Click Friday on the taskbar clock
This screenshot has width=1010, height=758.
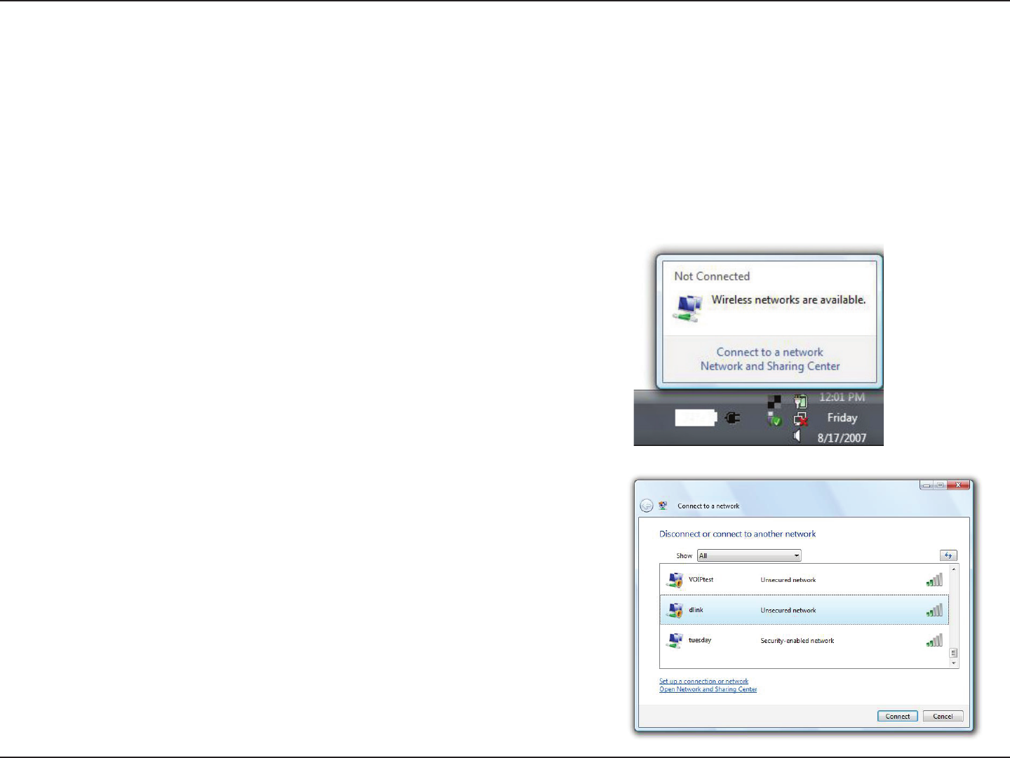point(842,418)
